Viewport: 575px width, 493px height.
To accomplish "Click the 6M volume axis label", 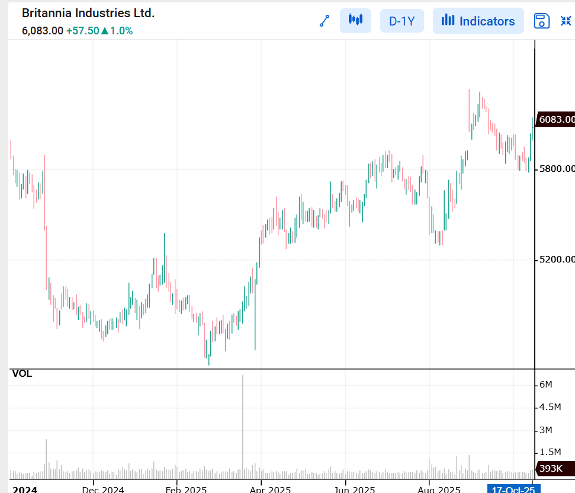I will (545, 385).
